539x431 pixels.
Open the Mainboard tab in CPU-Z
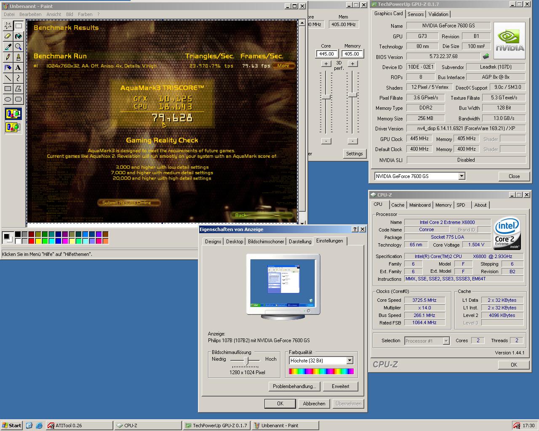tap(420, 205)
